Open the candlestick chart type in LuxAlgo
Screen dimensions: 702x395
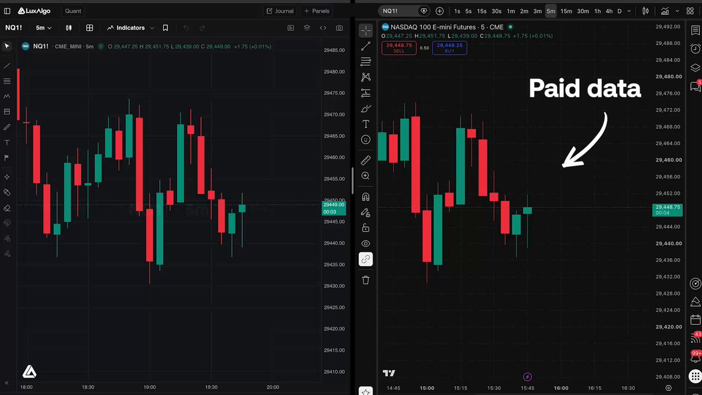(x=68, y=28)
